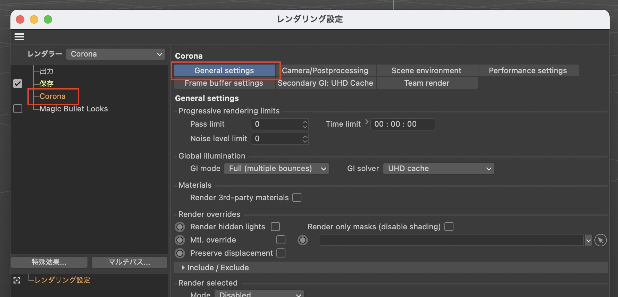The height and width of the screenshot is (297, 618).
Task: Enable the Magic Bullet Looks checkbox
Action: tap(18, 109)
